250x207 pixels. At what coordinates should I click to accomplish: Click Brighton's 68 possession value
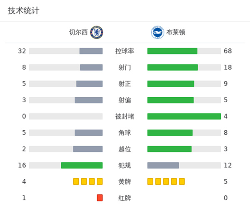pos(227,51)
